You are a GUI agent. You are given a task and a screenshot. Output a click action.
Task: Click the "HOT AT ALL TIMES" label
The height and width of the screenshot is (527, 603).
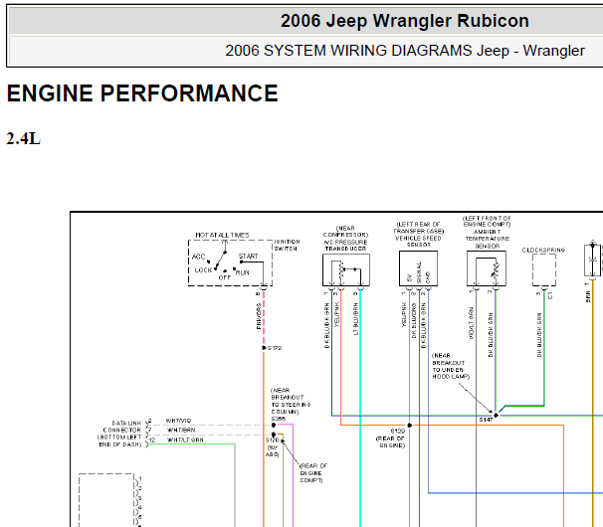[222, 235]
